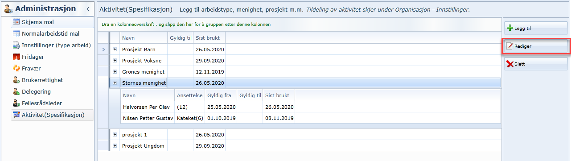Screen dimensions: 571x161
Task: Open Innstillinger (type arbeid) settings
Action: pyautogui.click(x=52, y=45)
